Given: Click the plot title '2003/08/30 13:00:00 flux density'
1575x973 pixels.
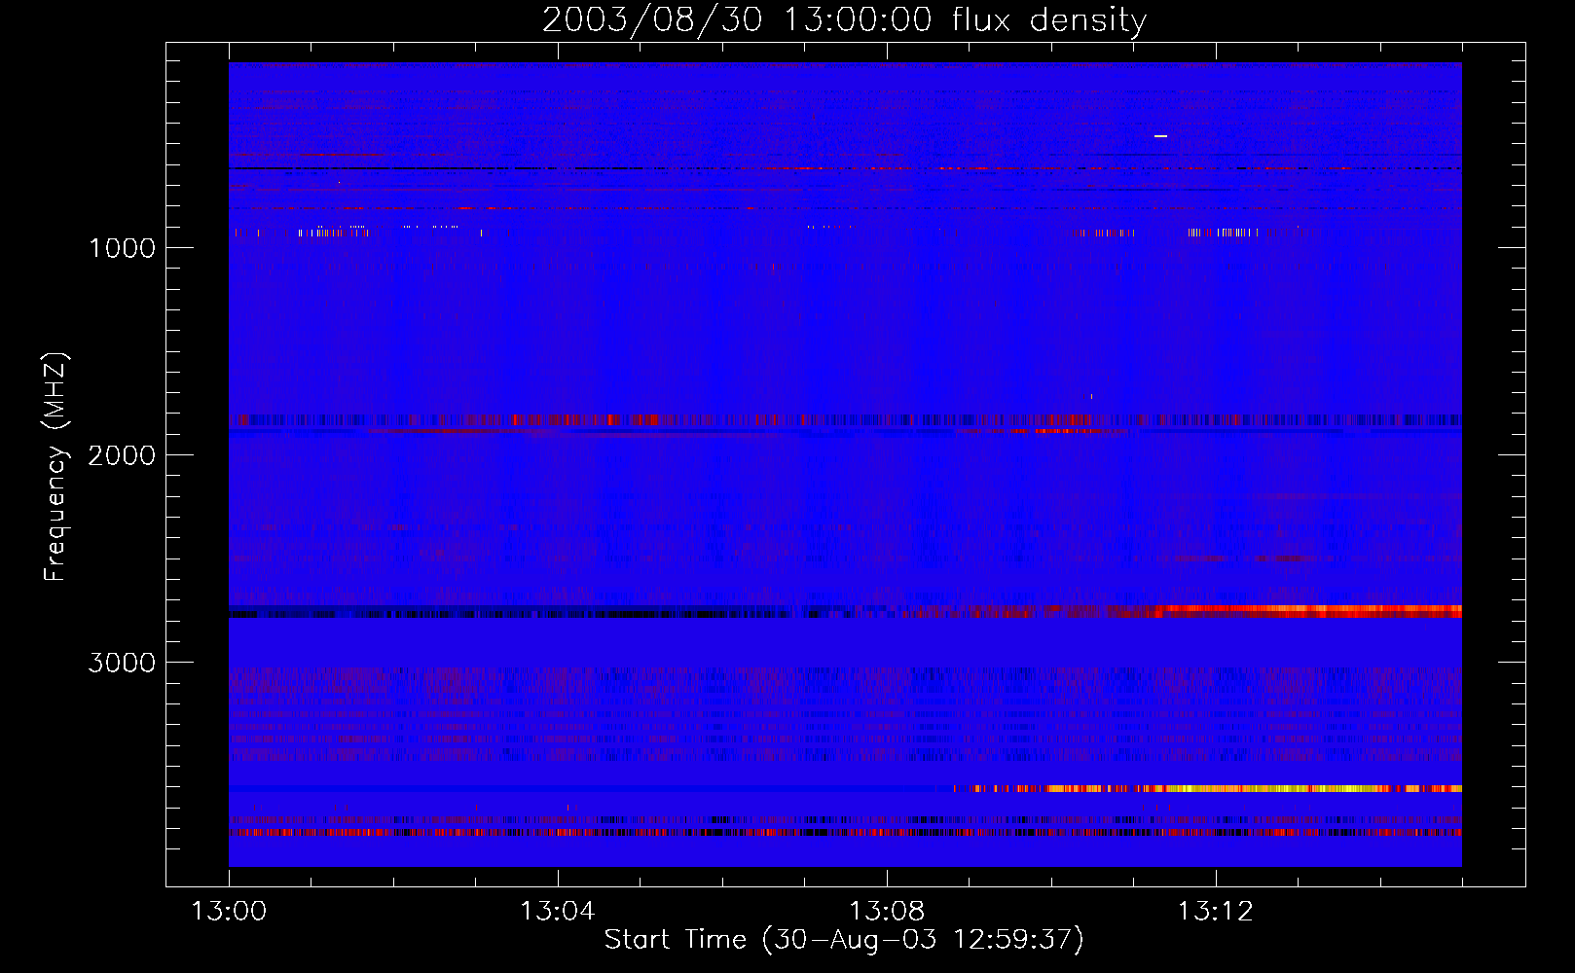Looking at the screenshot, I should click(x=844, y=19).
